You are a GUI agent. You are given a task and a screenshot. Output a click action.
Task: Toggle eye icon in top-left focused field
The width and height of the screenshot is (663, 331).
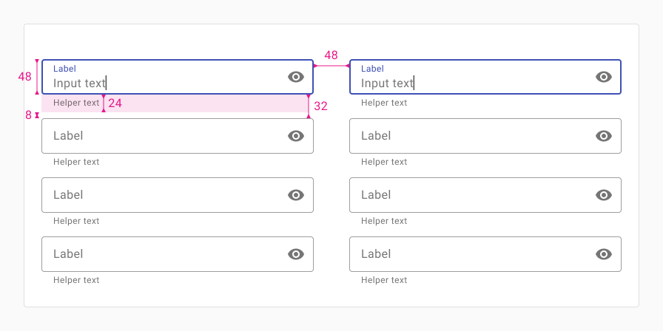(x=296, y=77)
